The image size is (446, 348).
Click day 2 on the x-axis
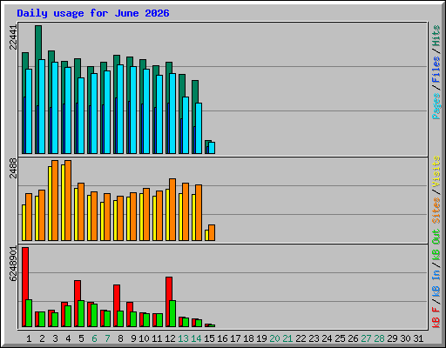[x=42, y=338]
